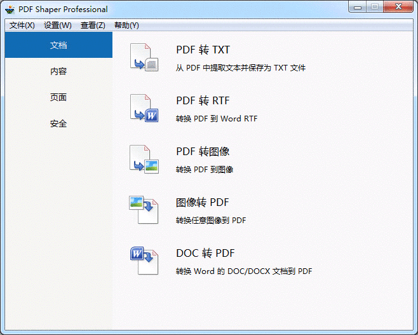The image size is (418, 335).
Task: Choose the 'PDF 转 RTF' title
Action: [x=203, y=100]
